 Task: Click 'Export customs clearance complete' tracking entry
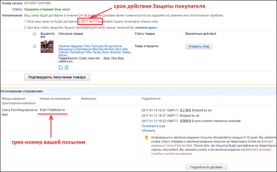pyautogui.click(x=191, y=121)
